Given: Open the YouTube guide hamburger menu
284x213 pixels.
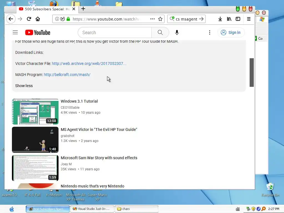Looking at the screenshot, I should tap(15, 32).
